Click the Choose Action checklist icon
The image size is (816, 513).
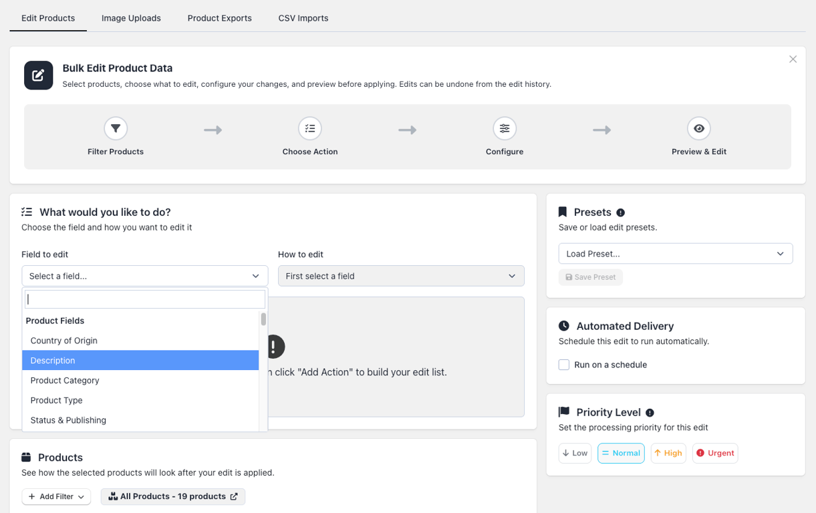(x=310, y=128)
